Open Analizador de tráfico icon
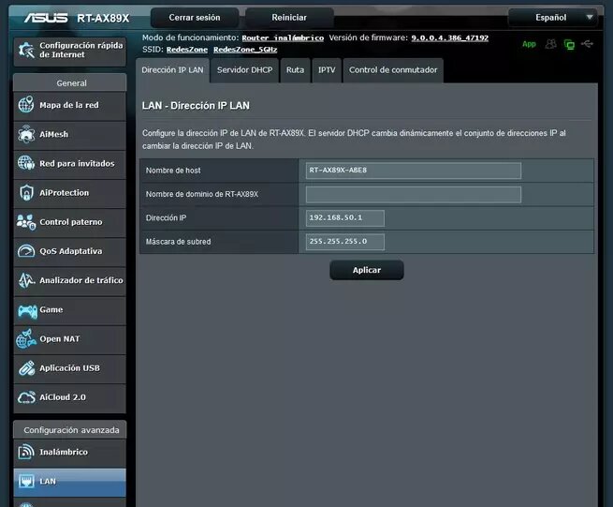Screen dimensions: 613x507 (x=25, y=280)
